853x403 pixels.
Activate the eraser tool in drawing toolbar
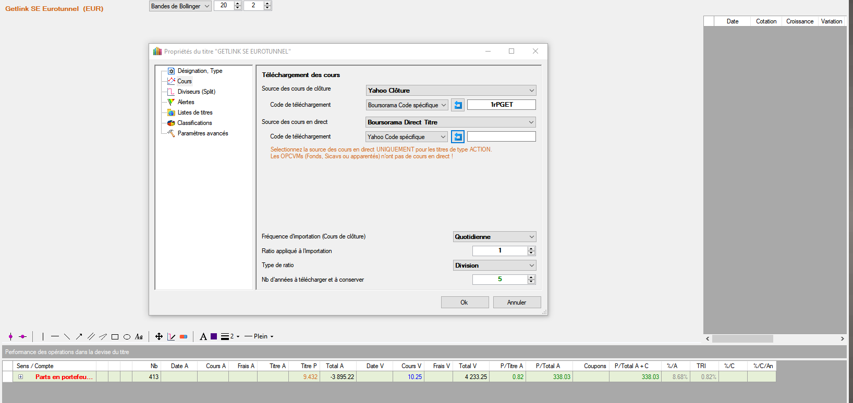[184, 337]
